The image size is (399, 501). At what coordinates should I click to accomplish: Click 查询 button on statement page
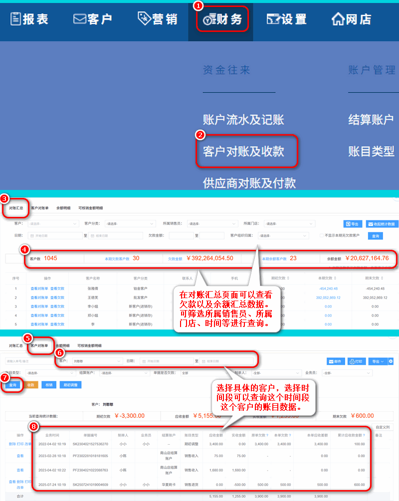point(13,385)
